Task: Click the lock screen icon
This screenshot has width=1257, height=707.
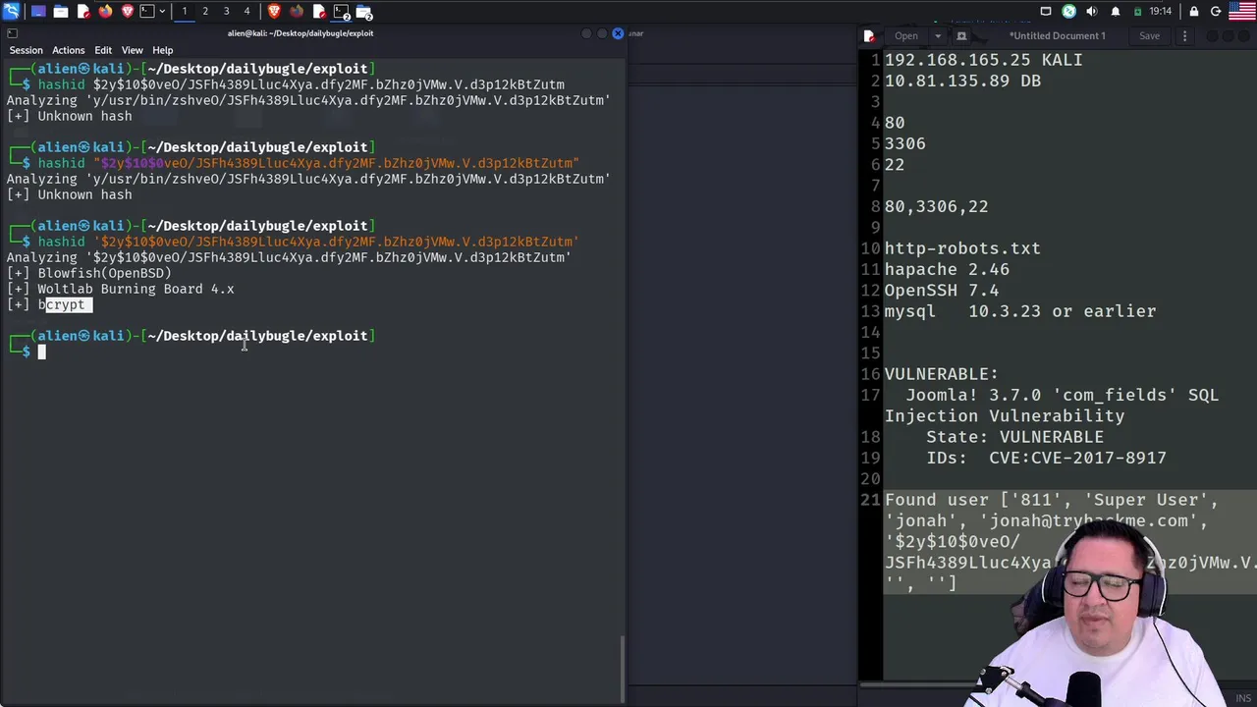Action: [1194, 12]
